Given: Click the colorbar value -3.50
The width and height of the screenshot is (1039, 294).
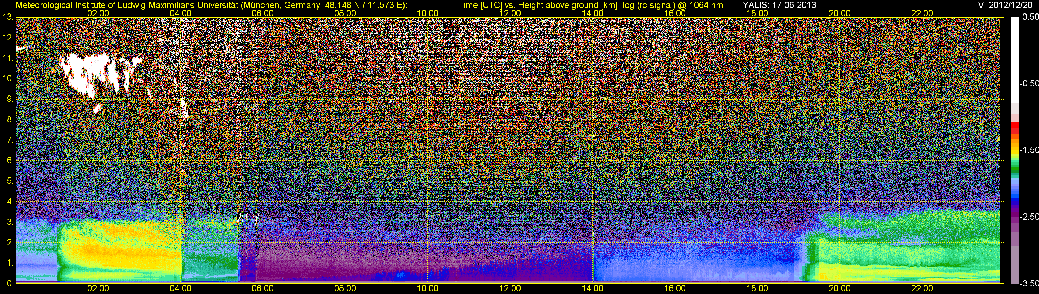Looking at the screenshot, I should 1029,283.
